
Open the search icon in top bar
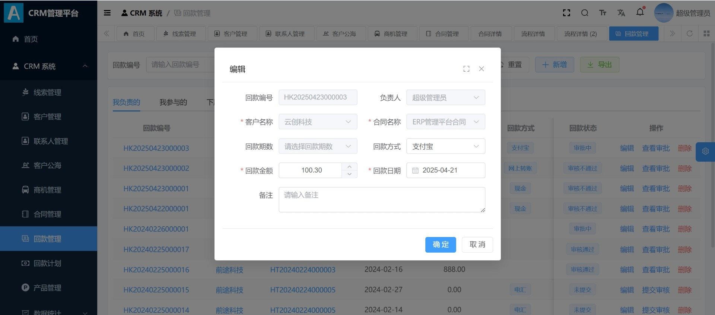click(585, 13)
